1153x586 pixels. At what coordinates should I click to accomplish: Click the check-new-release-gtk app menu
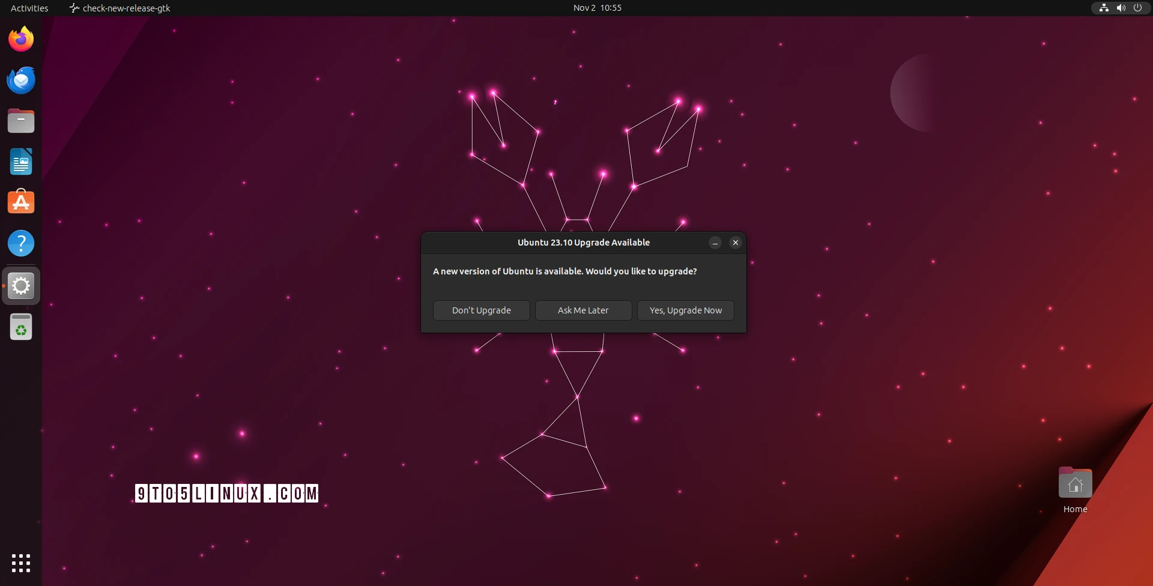(x=120, y=8)
